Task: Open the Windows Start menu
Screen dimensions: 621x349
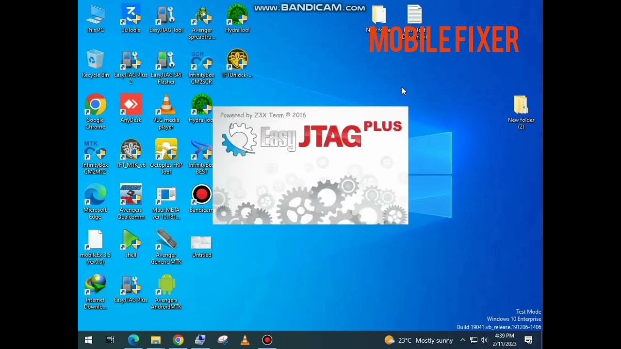Action: tap(89, 340)
